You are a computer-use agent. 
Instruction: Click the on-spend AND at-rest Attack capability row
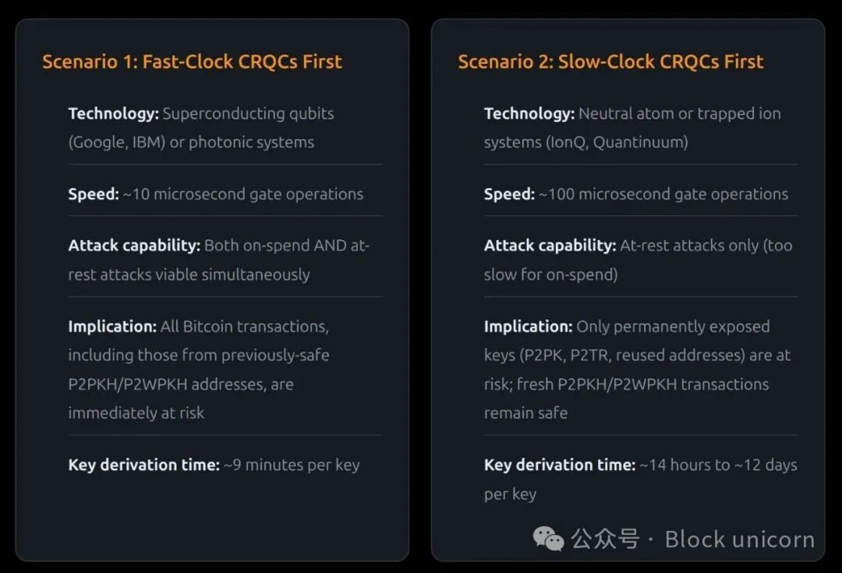click(218, 260)
